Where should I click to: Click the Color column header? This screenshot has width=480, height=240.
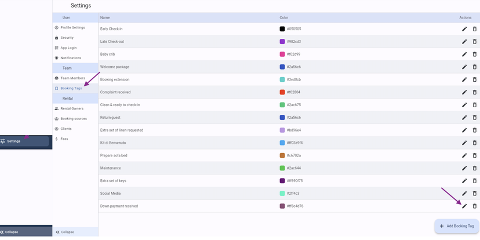point(284,17)
